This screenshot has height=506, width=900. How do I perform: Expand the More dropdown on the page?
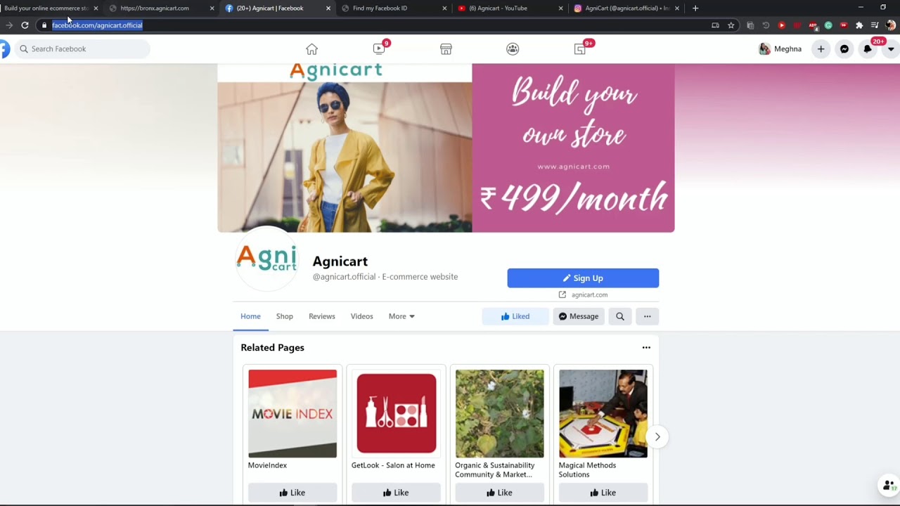pos(401,316)
